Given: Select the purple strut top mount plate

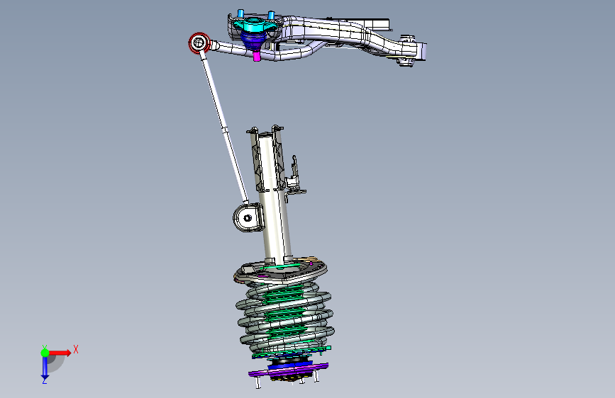Looking at the screenshot, I should coord(288,370).
